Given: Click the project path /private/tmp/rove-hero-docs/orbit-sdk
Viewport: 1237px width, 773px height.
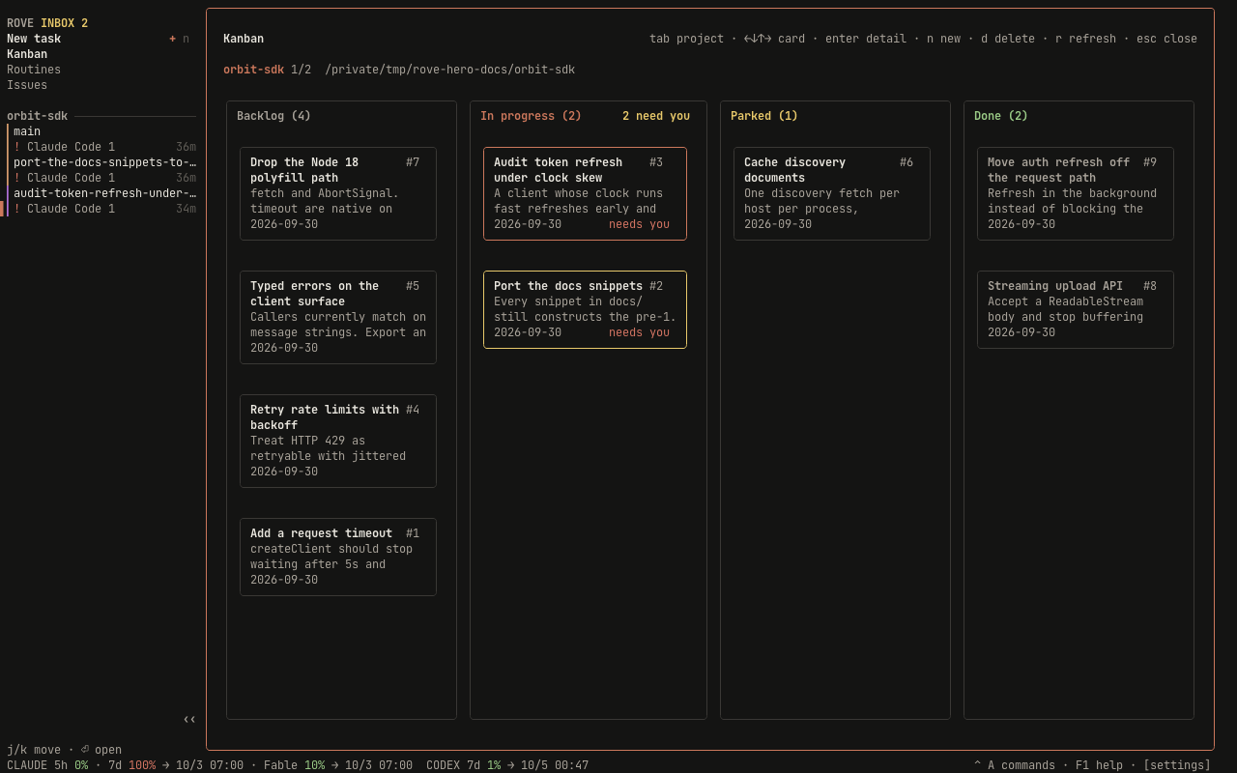Looking at the screenshot, I should pos(449,70).
